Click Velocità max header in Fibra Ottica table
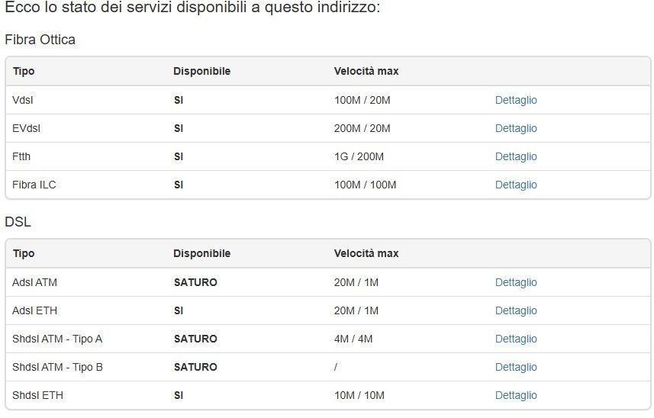 [366, 71]
